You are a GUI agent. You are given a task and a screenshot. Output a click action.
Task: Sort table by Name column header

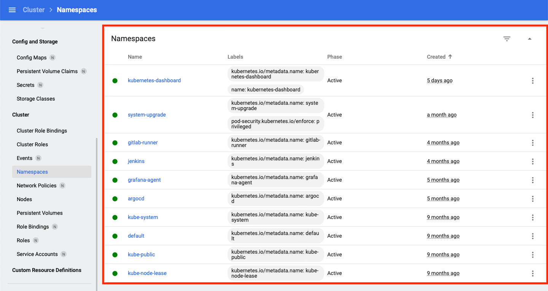click(x=135, y=57)
